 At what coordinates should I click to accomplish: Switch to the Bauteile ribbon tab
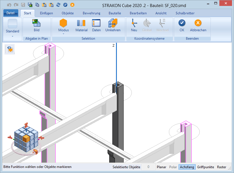point(115,13)
